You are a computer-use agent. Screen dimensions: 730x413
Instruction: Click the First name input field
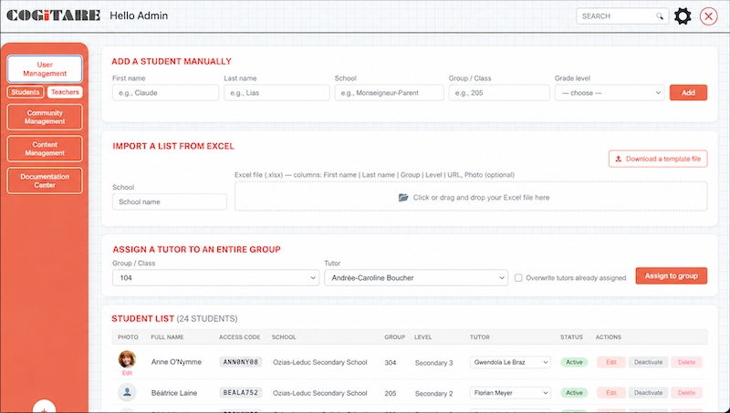(165, 93)
